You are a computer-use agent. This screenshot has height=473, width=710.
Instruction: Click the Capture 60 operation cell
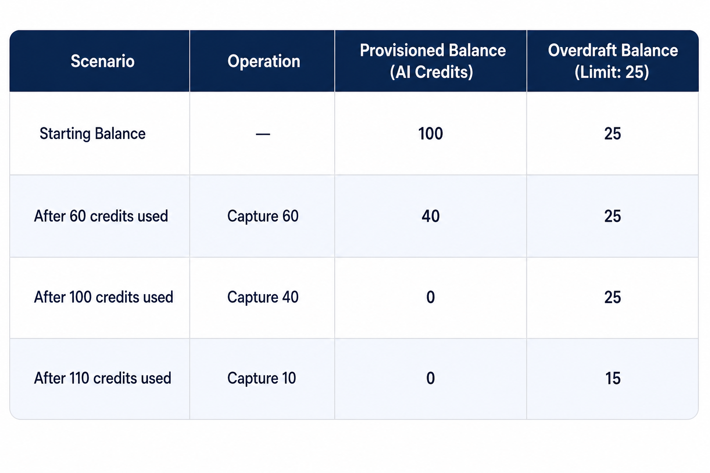tap(263, 216)
